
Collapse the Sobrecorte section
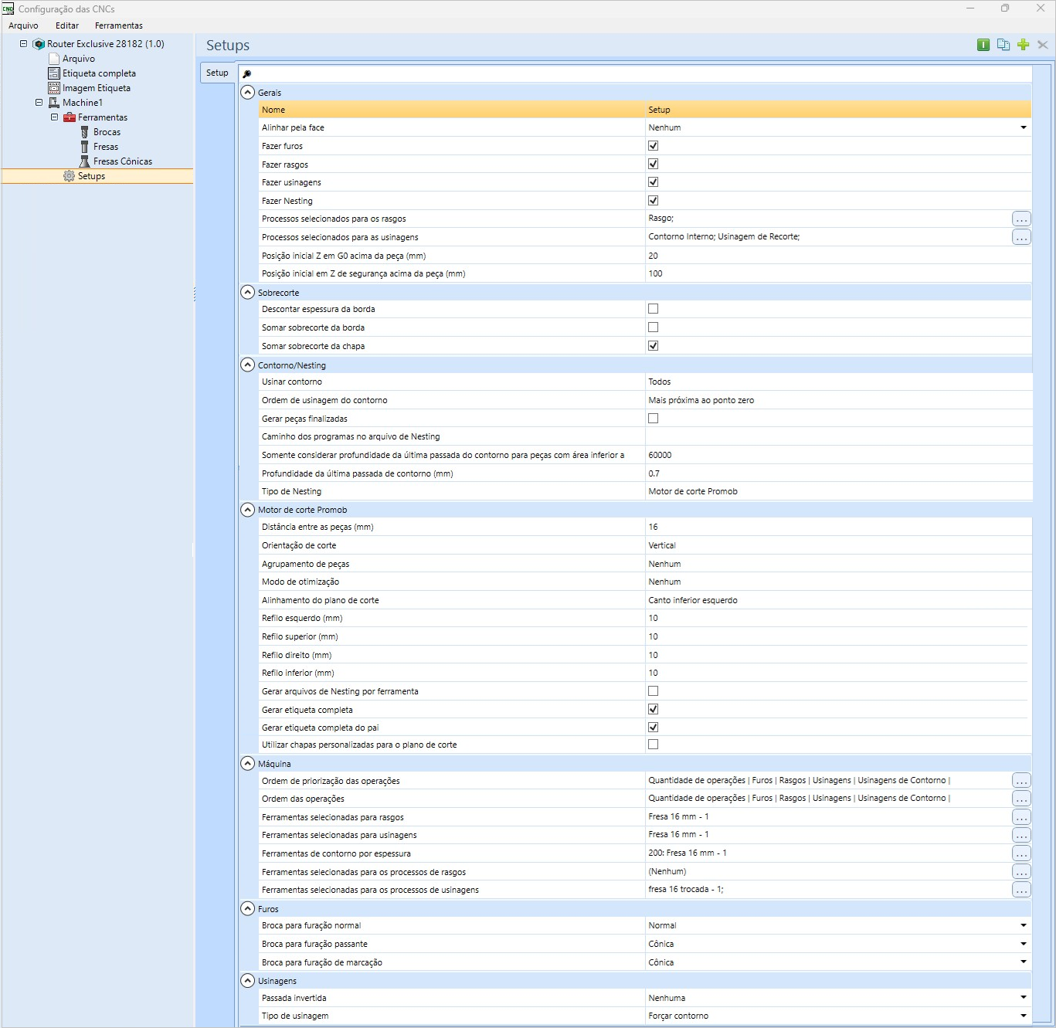[x=248, y=293]
